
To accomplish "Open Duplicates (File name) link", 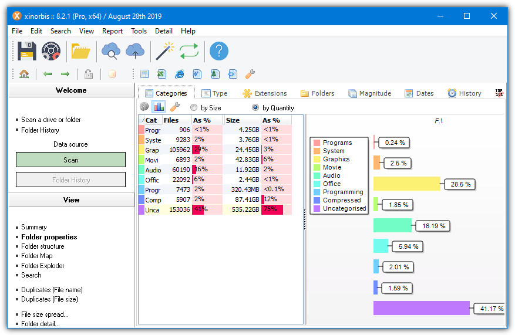I will click(x=52, y=290).
